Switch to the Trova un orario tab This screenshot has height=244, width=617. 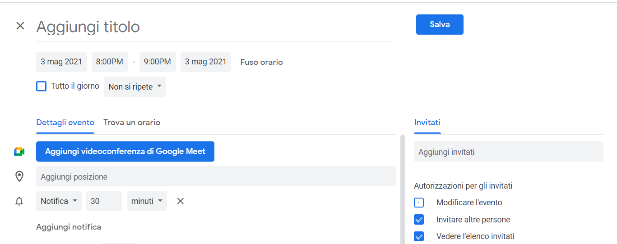tap(132, 122)
